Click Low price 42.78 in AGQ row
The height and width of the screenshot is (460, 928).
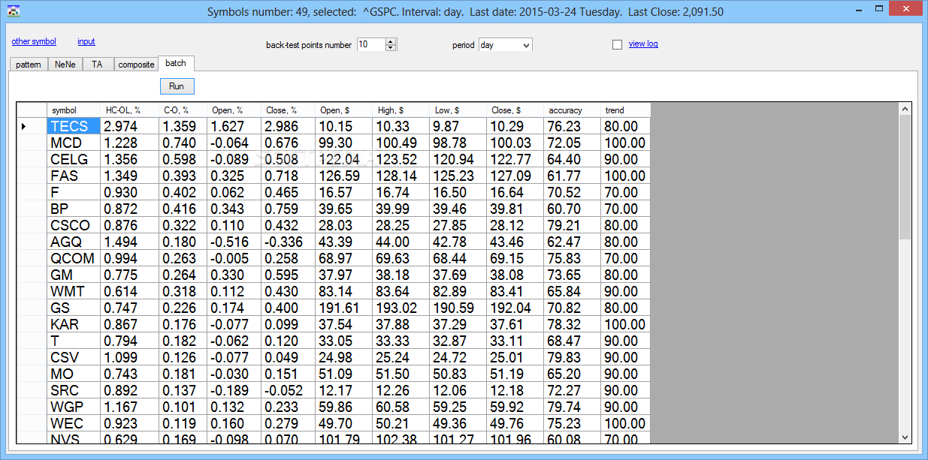[458, 242]
